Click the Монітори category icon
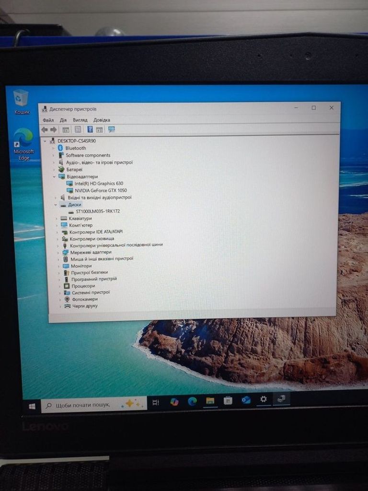Viewport: 368px width, 491px height. (x=66, y=266)
